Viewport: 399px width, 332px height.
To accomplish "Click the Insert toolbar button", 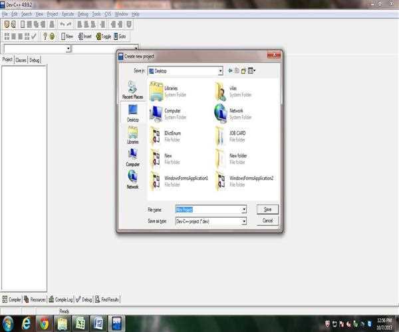I will (84, 37).
